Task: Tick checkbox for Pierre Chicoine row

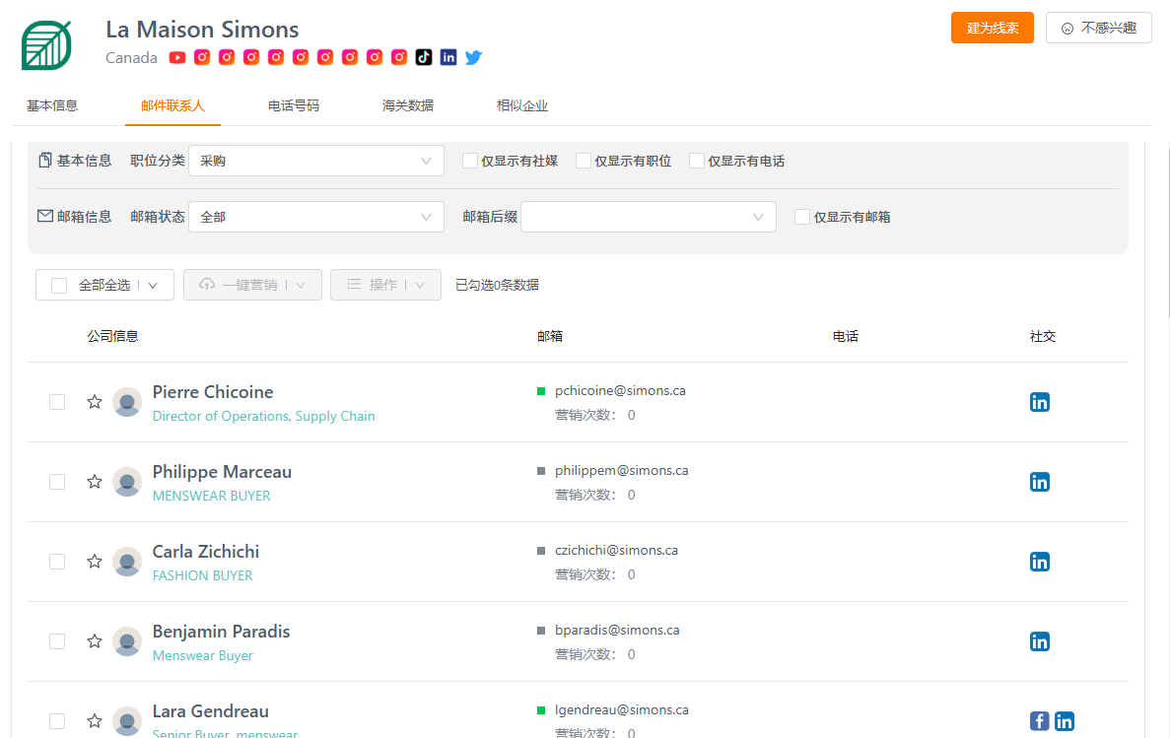Action: (x=57, y=402)
